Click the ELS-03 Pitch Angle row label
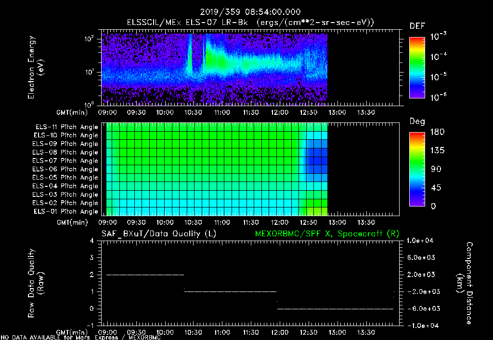Viewport: 493px width, 340px height. pyautogui.click(x=65, y=194)
